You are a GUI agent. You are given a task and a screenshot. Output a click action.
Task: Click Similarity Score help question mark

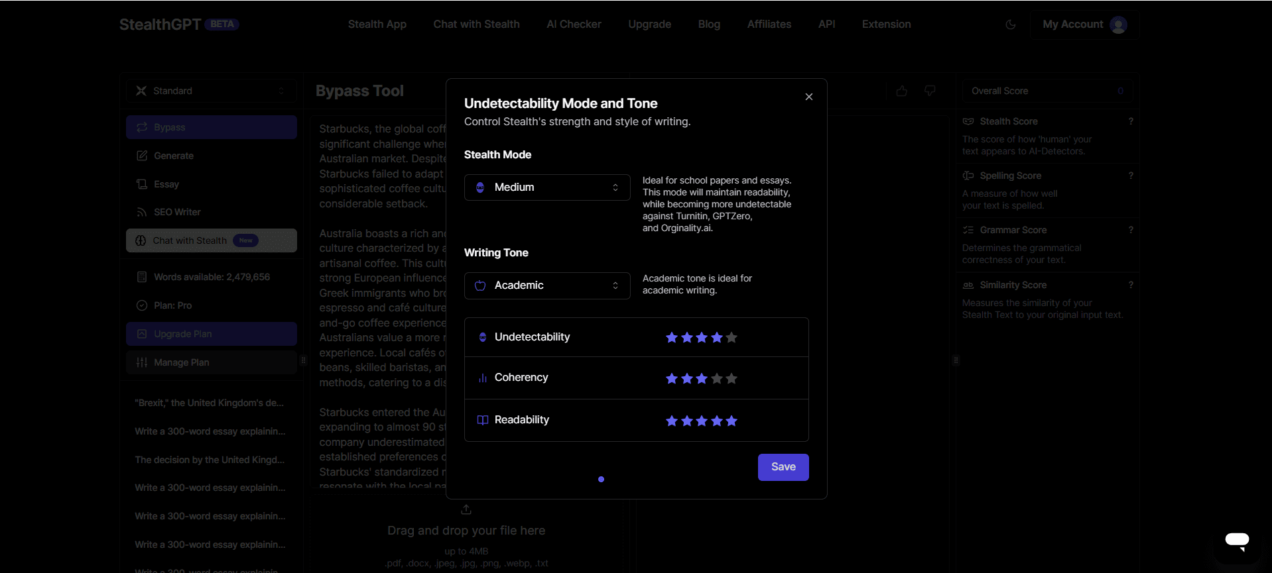(1131, 285)
